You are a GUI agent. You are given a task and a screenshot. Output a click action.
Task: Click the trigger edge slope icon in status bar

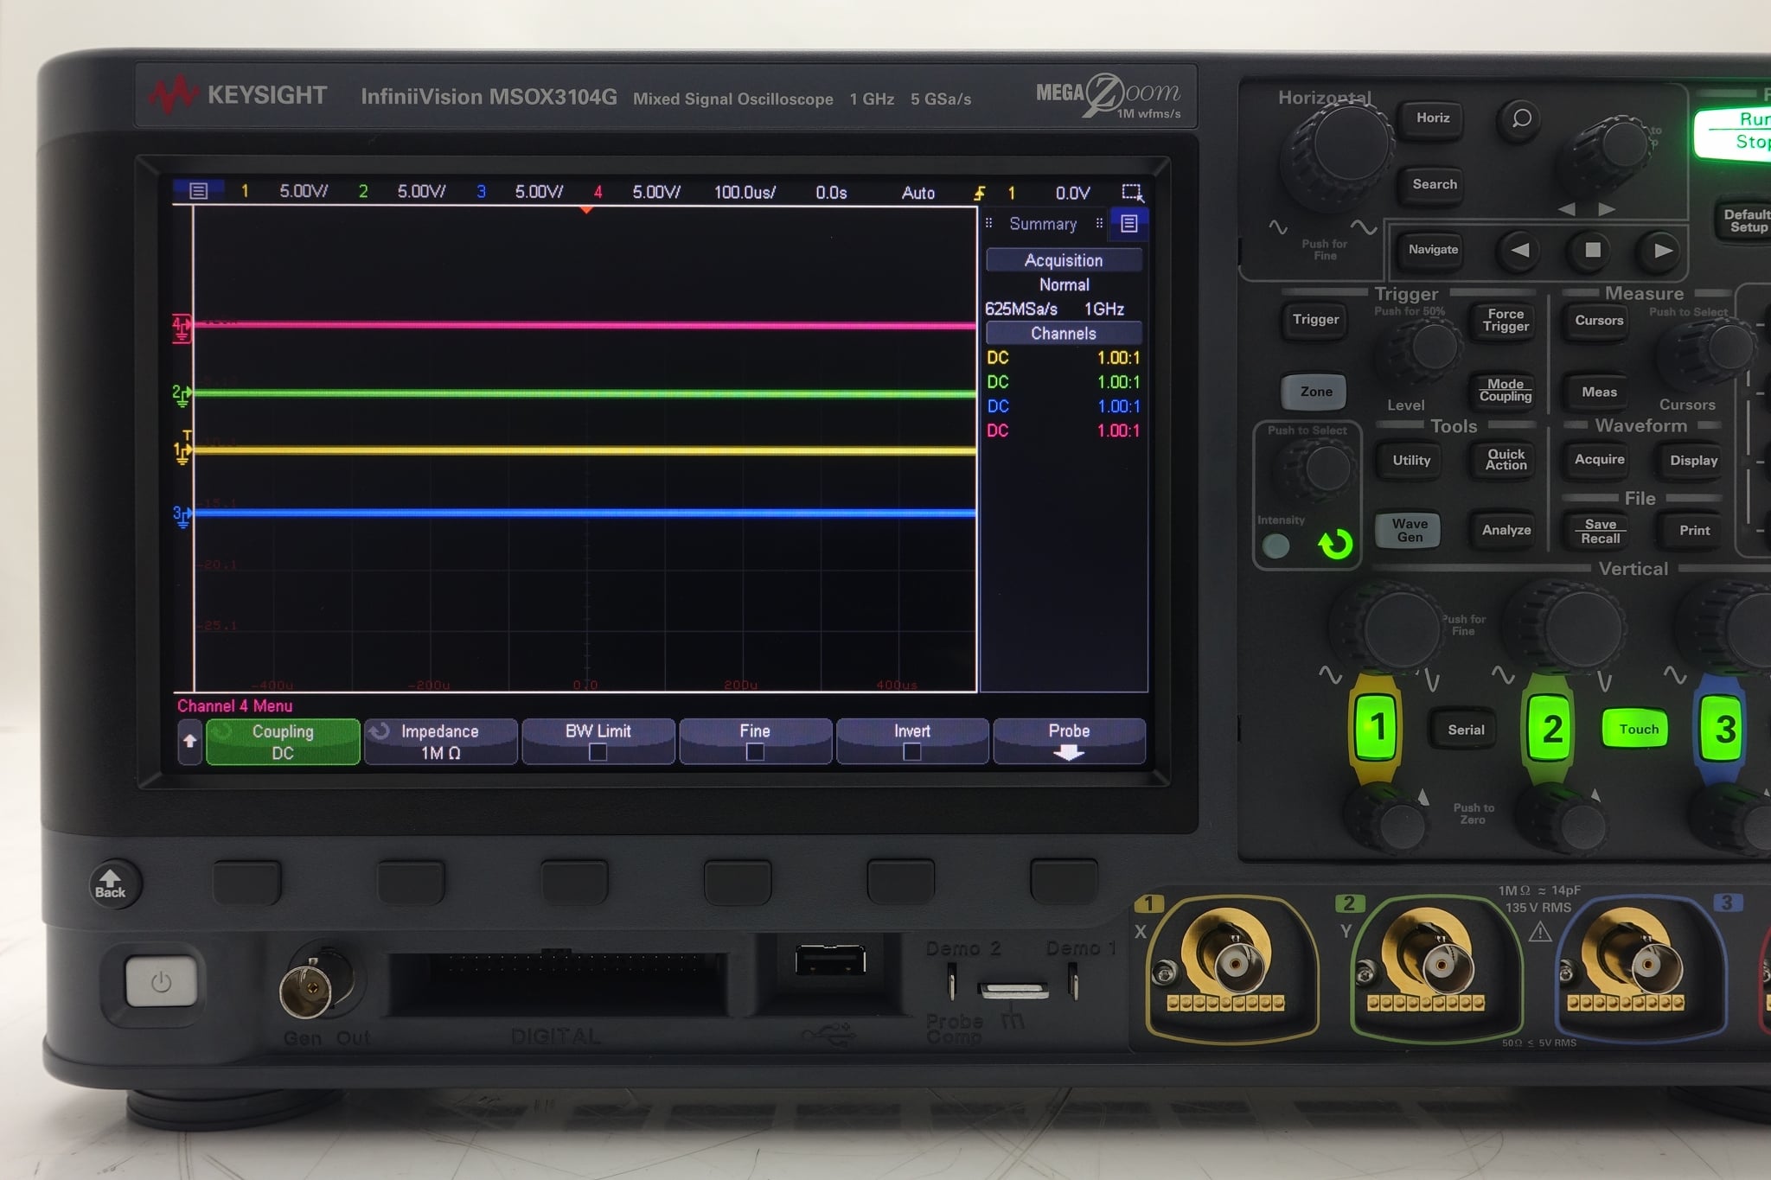(981, 192)
